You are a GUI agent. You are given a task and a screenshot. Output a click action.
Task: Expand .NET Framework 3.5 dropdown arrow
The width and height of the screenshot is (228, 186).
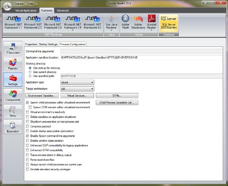coord(73,30)
